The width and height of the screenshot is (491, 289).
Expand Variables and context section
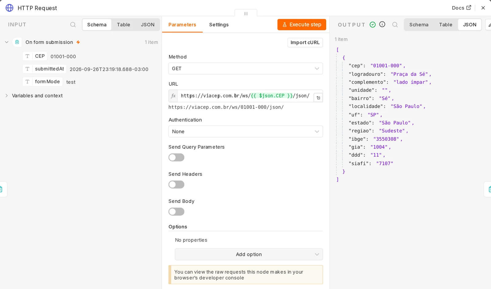pos(6,96)
